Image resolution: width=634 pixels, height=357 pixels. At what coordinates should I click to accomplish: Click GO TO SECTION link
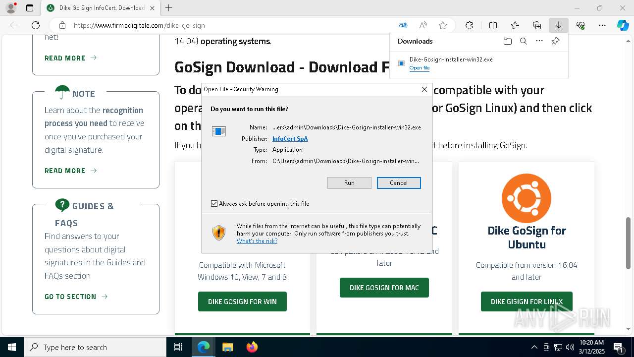(x=76, y=297)
